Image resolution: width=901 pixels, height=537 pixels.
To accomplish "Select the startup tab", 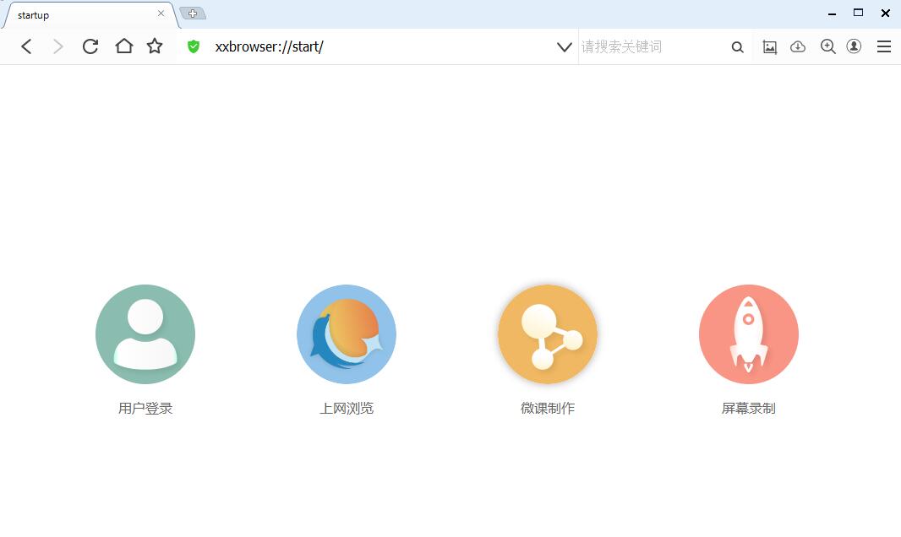I will tap(76, 14).
